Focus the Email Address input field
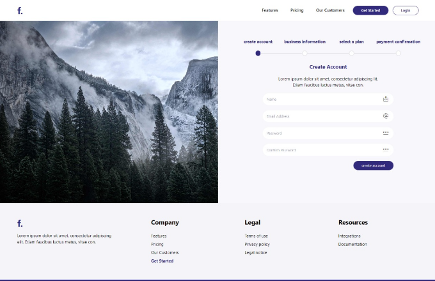Image resolution: width=435 pixels, height=281 pixels. [x=328, y=116]
